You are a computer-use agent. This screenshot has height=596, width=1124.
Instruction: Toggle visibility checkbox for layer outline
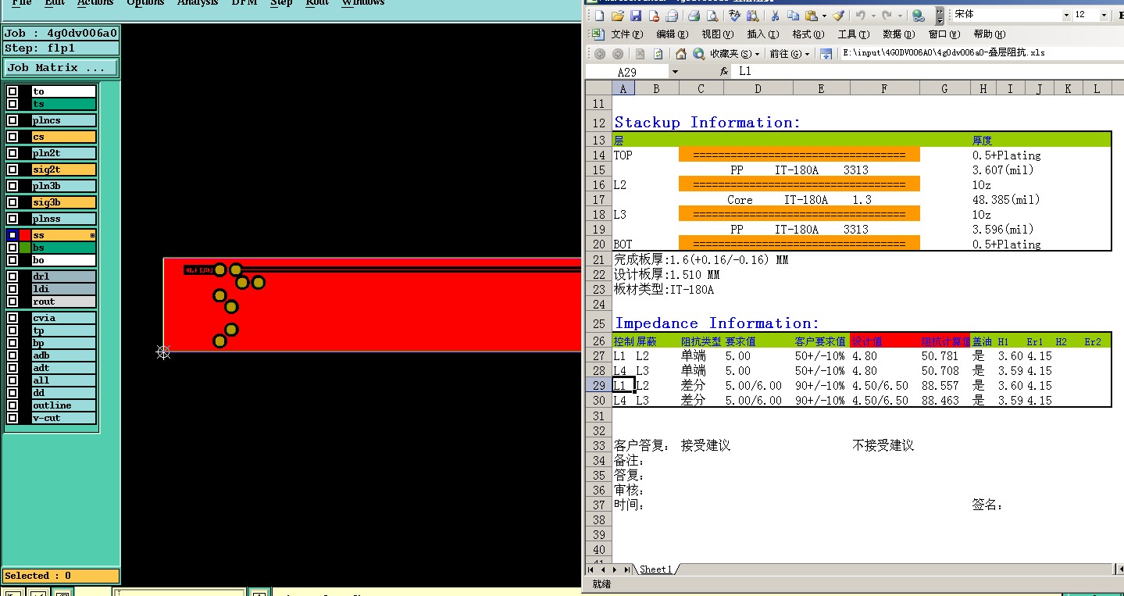(x=12, y=405)
